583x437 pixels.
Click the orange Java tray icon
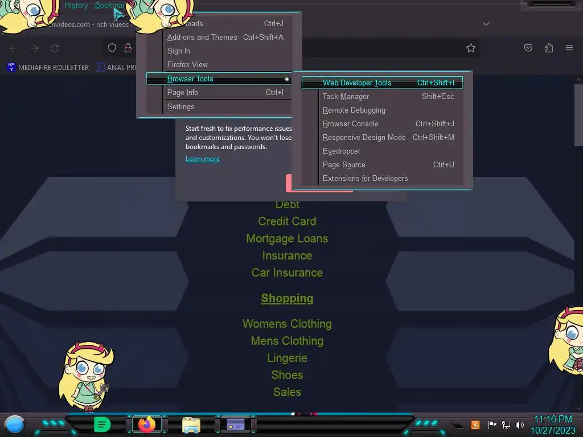click(x=475, y=424)
